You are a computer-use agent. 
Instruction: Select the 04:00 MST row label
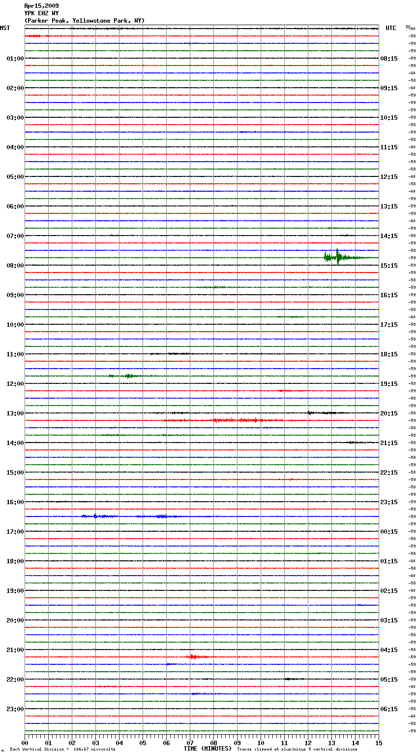point(15,147)
